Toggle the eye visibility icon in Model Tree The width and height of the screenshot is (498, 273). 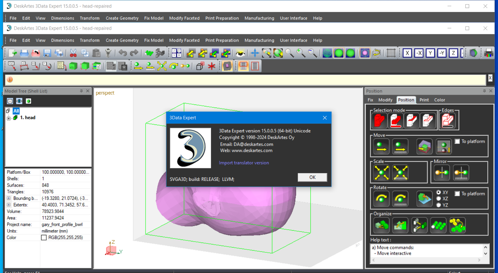click(x=19, y=101)
